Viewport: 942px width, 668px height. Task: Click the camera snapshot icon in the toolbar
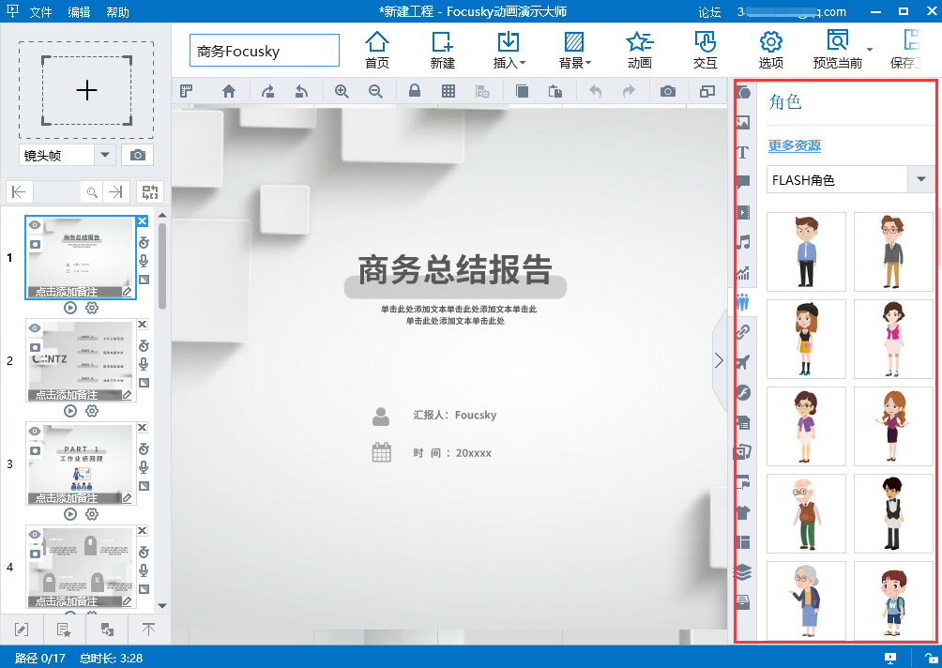(666, 90)
